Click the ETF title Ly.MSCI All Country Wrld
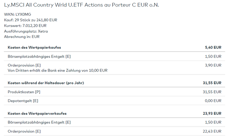The width and height of the screenshot is (228, 136). pyautogui.click(x=82, y=6)
